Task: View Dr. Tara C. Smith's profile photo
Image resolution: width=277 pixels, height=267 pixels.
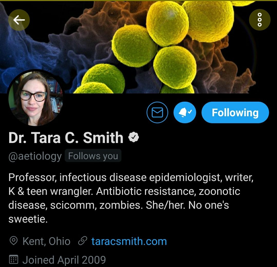Action: 35,98
